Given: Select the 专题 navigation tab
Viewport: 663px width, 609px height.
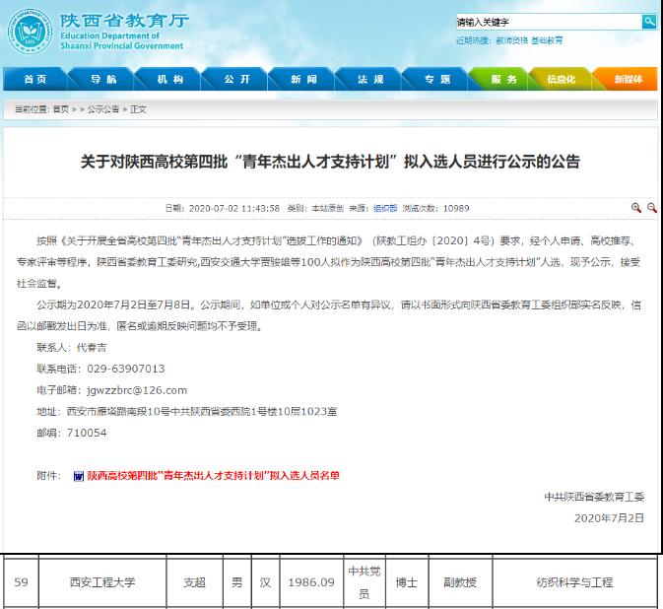Looking at the screenshot, I should tap(436, 79).
